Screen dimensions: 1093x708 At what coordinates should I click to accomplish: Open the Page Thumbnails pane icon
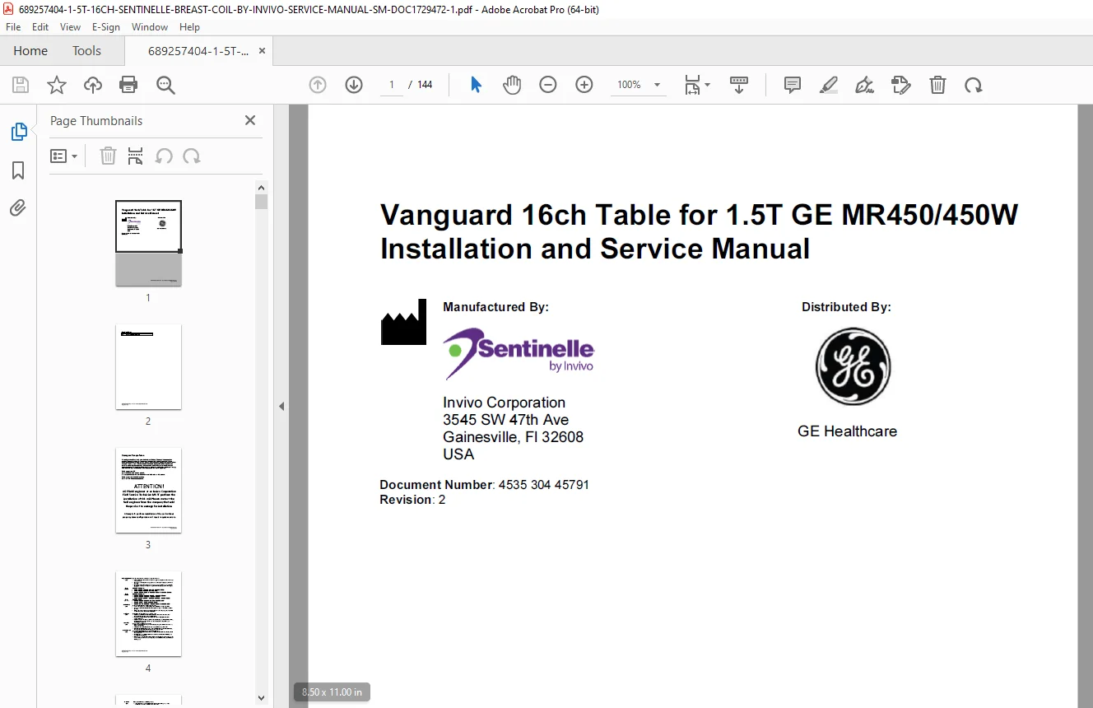(x=18, y=132)
